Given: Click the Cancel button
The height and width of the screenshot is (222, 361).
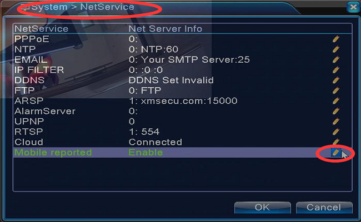Looking at the screenshot, I should point(324,208).
